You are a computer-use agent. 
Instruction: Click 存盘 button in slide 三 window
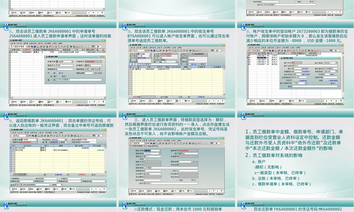(182, 191)
